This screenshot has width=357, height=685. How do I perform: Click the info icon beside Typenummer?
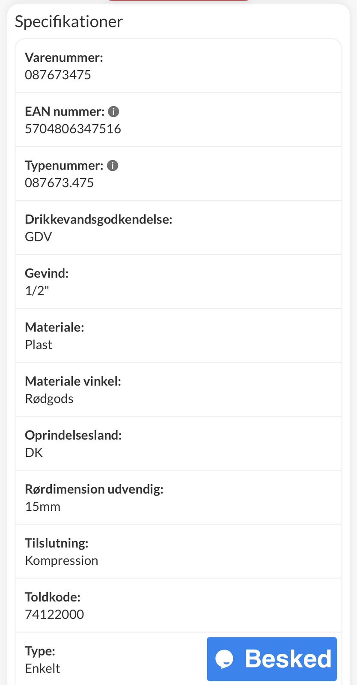coord(112,165)
